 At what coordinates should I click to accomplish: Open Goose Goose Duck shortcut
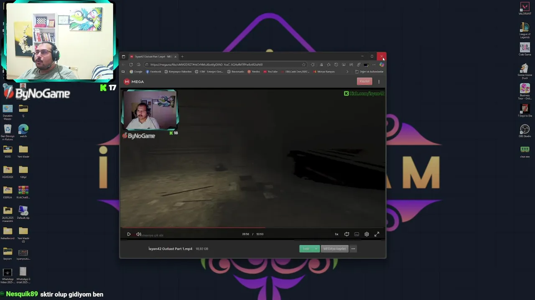[x=525, y=71]
